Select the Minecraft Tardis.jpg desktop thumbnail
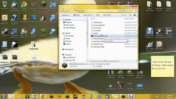The height and width of the screenshot is (99, 176). click(111, 74)
